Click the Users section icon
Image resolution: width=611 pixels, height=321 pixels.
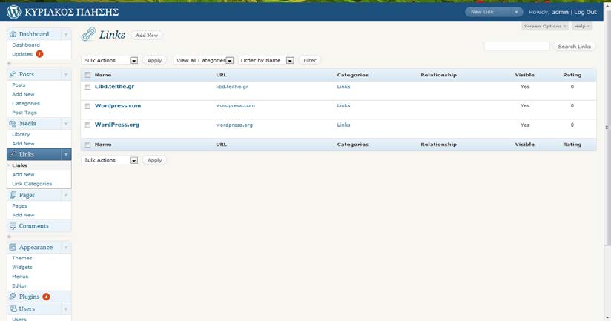click(x=13, y=308)
